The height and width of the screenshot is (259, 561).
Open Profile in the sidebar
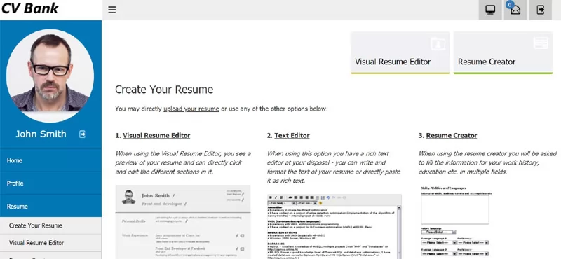pyautogui.click(x=50, y=183)
